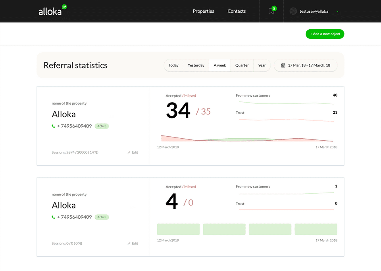381x271 pixels.
Task: Click Sessions: 2874 / 20000 text
Action: click(x=75, y=153)
